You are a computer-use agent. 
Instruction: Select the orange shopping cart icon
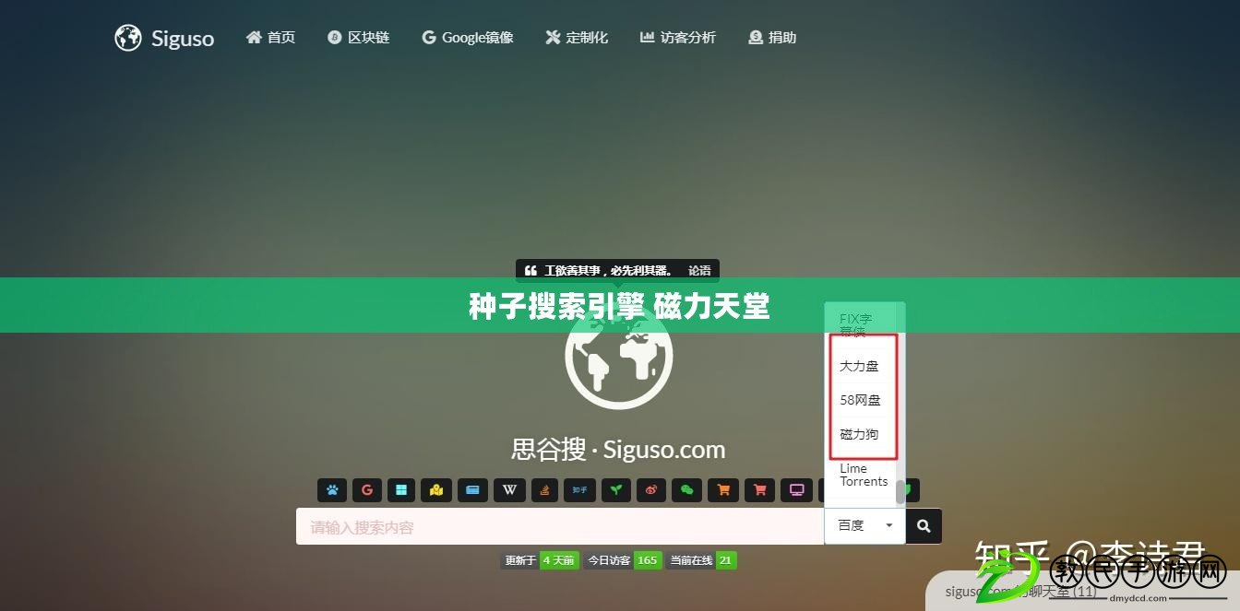723,490
